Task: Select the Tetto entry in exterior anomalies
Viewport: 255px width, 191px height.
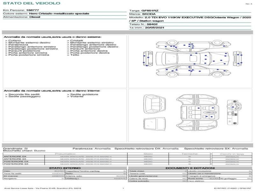Action: point(75,55)
